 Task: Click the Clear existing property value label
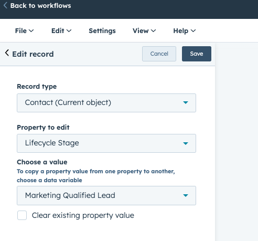point(83,215)
